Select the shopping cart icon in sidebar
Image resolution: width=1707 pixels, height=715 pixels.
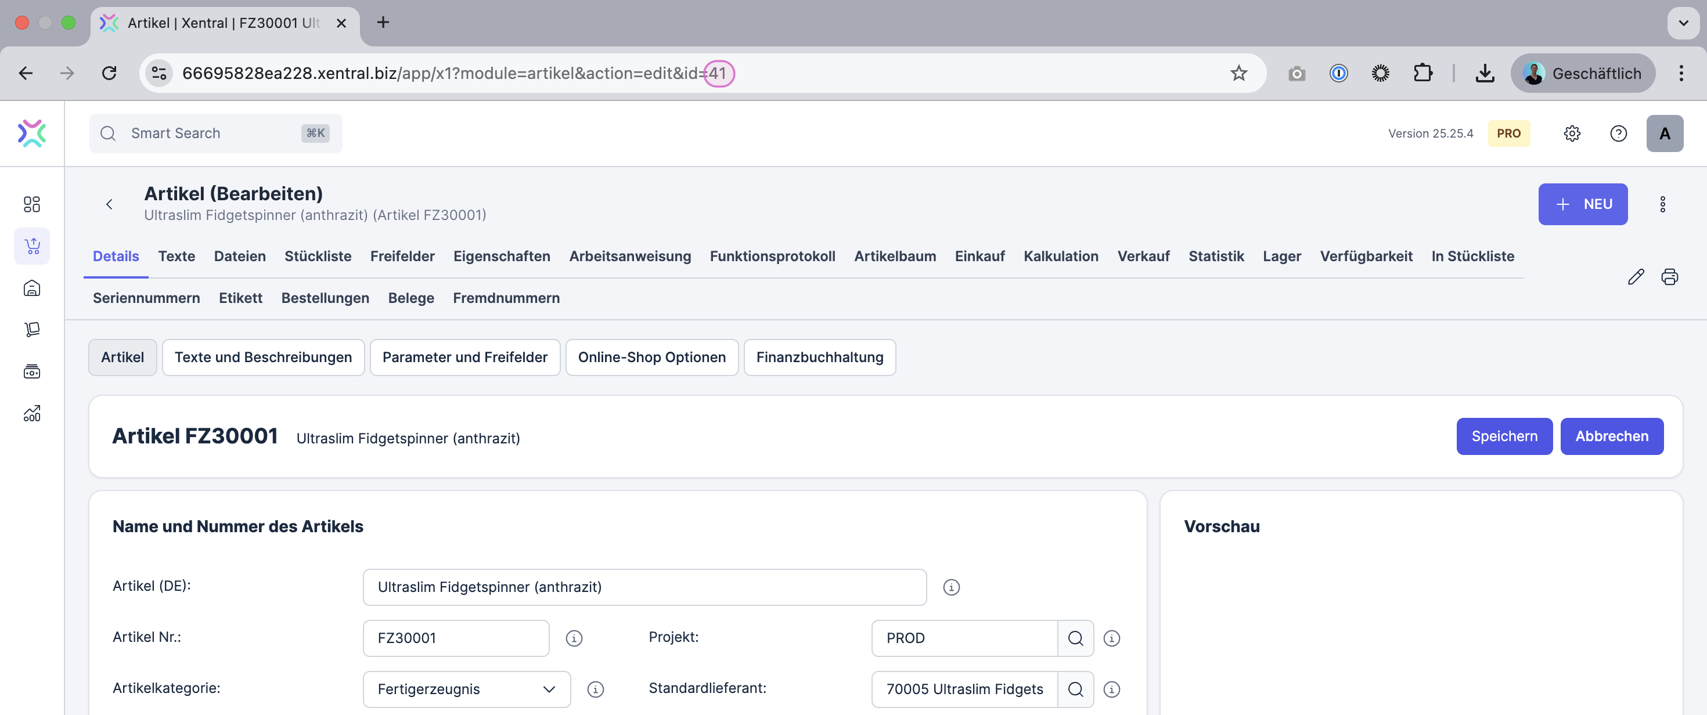(32, 246)
